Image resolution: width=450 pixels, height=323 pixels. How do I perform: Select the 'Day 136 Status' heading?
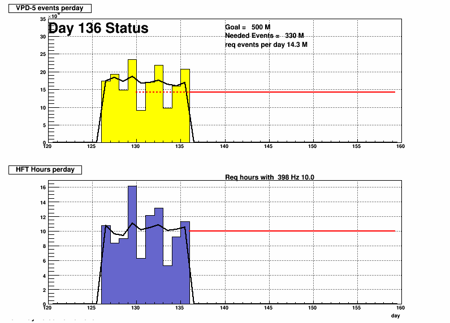coord(98,28)
